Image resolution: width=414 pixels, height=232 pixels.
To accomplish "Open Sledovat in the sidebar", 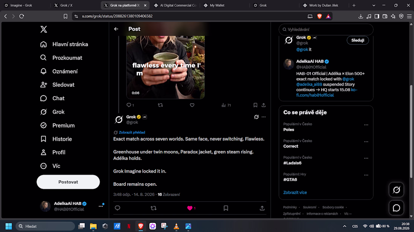I will [57, 85].
